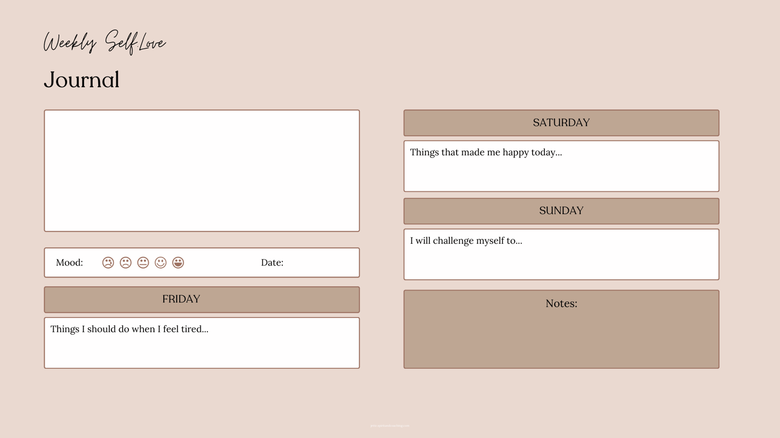
Task: Click the large blank journal box
Action: pos(202,170)
